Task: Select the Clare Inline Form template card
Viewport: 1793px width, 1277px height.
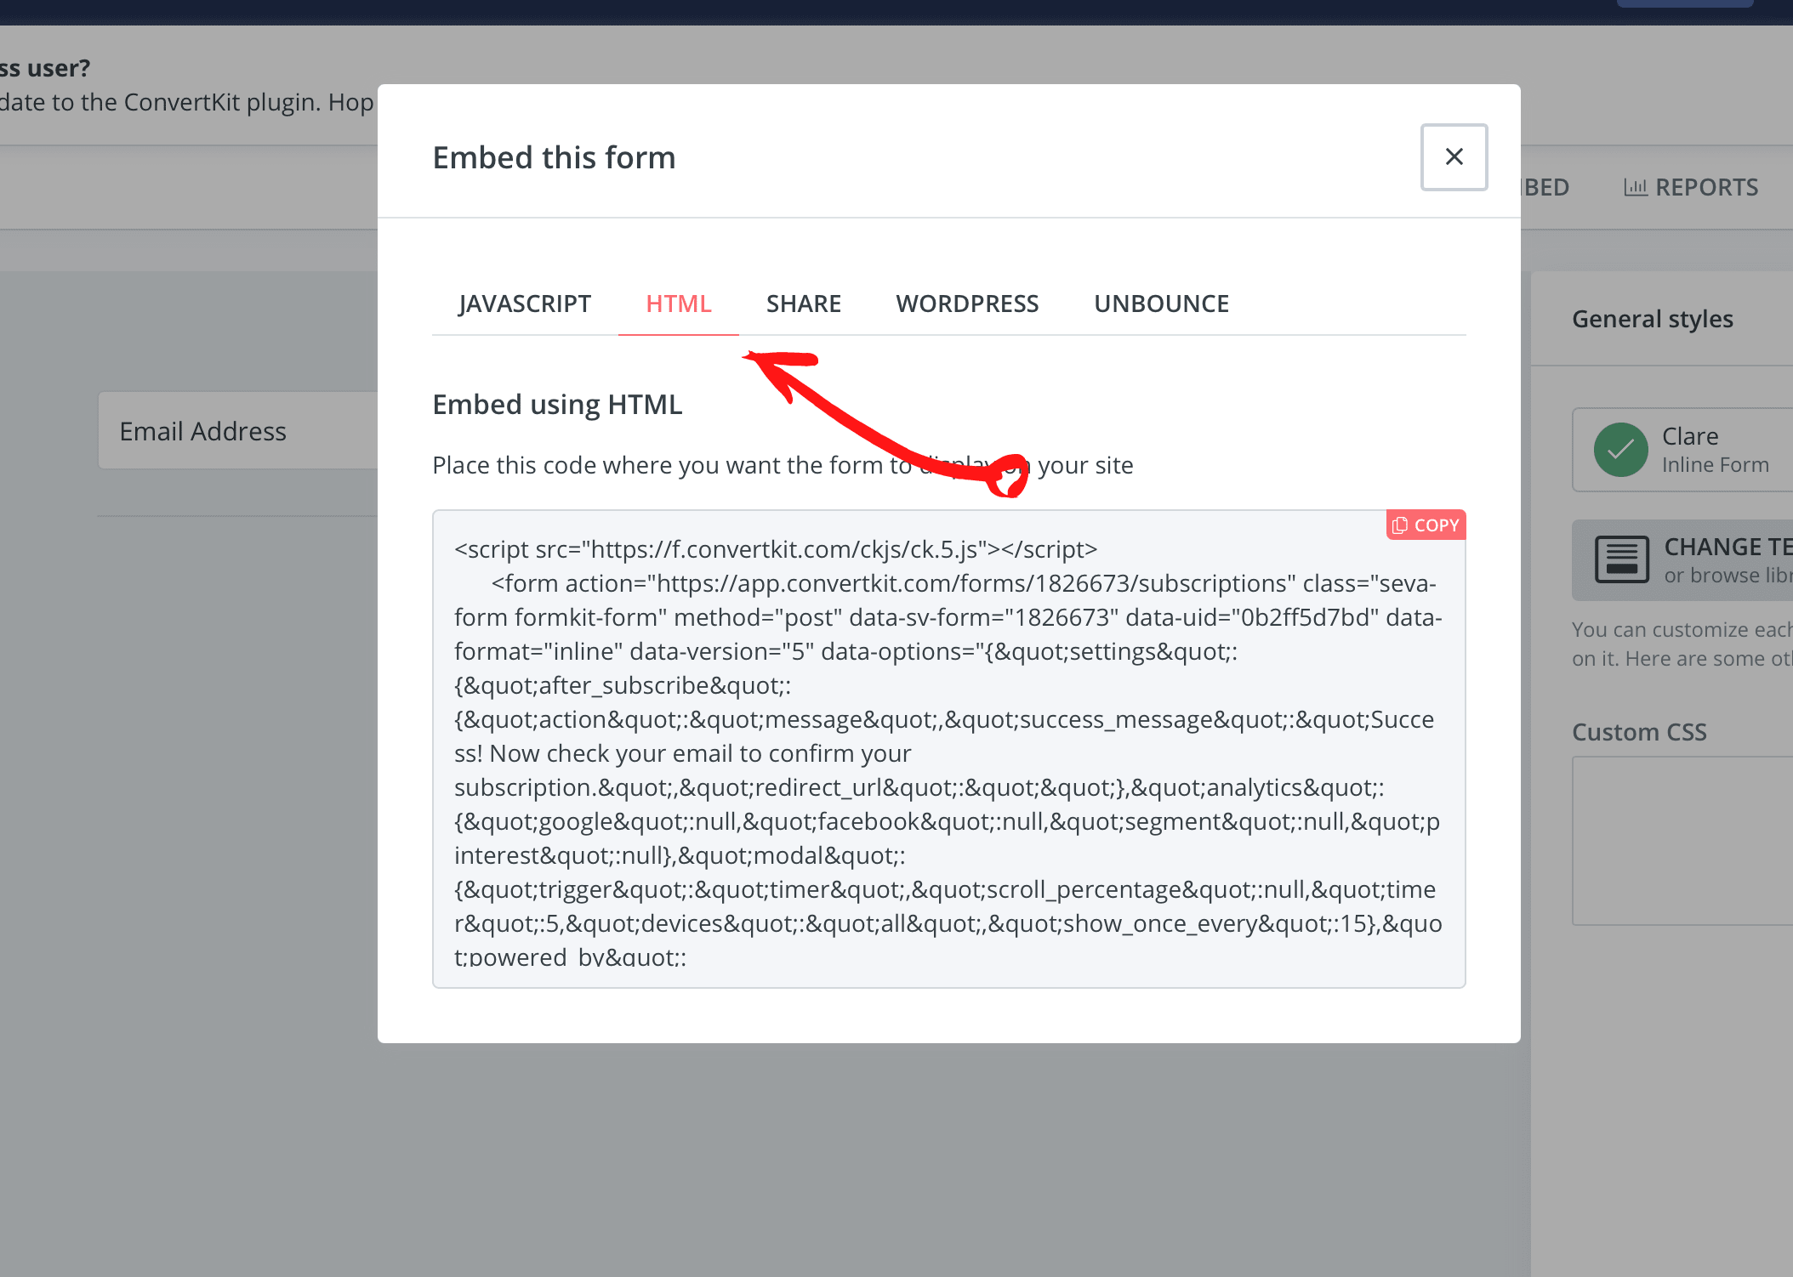Action: click(1682, 450)
